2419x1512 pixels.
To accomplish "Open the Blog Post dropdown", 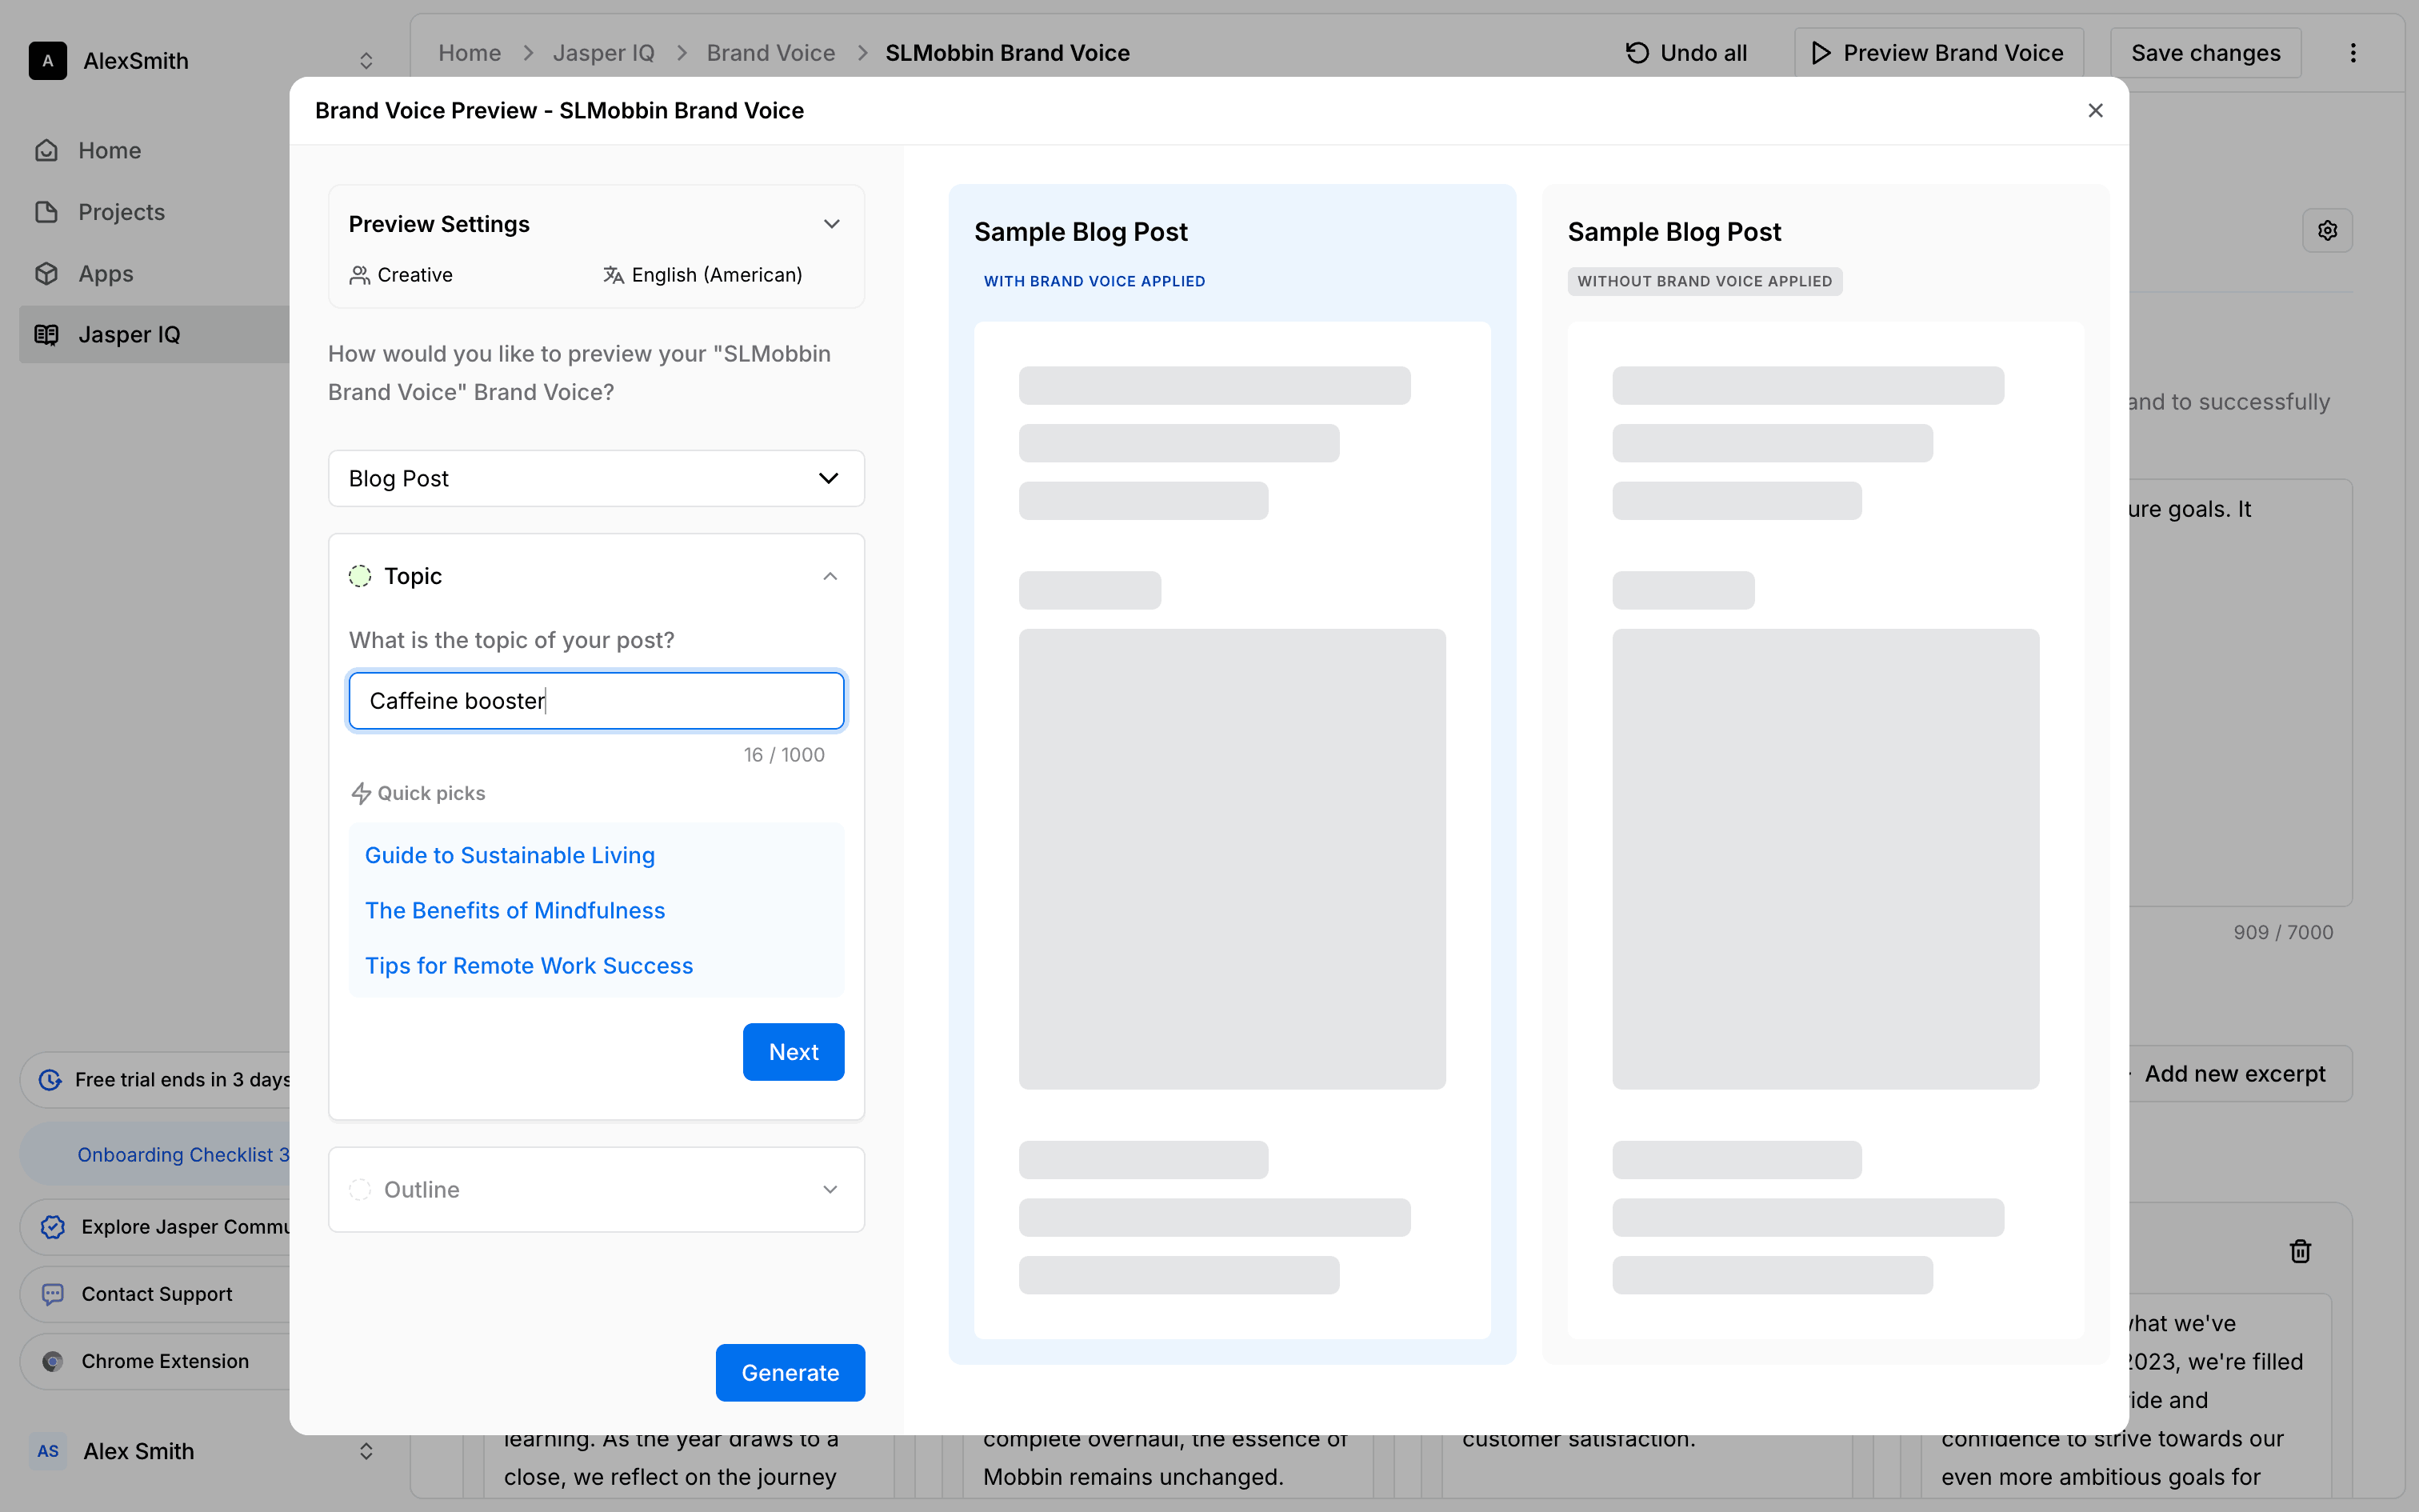I will pos(596,479).
